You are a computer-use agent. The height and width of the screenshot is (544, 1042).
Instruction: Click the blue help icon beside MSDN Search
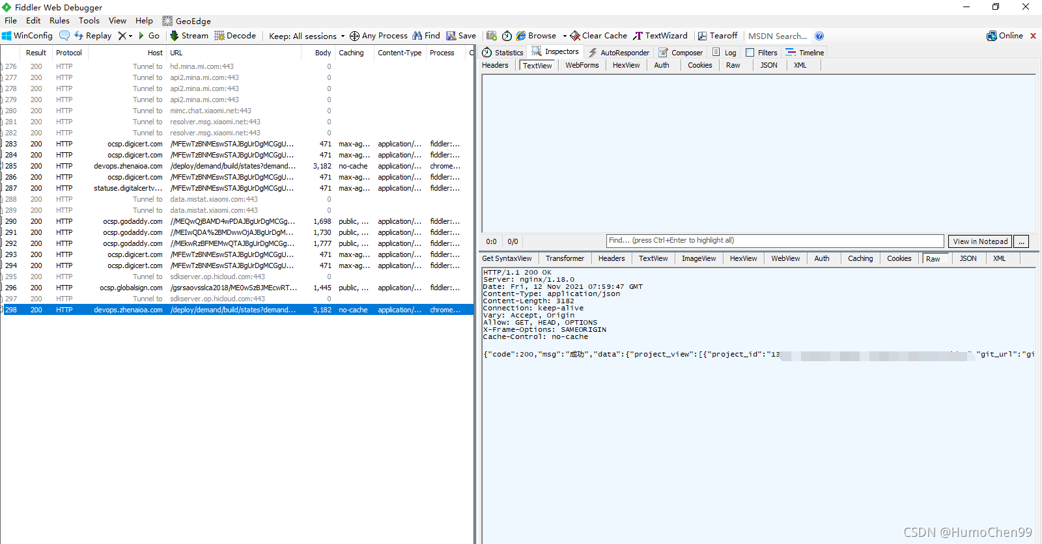point(819,36)
